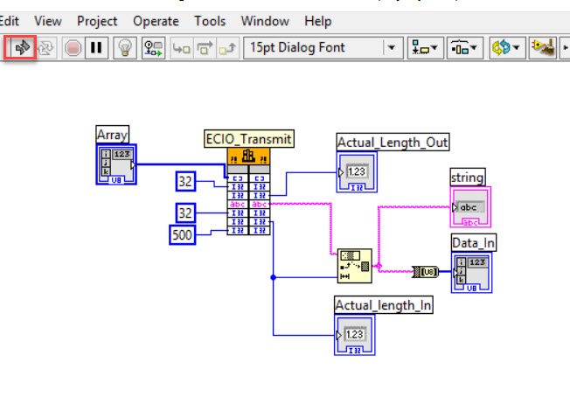Click the ECIO_Transmit label
The height and width of the screenshot is (418, 570).
pyautogui.click(x=249, y=139)
